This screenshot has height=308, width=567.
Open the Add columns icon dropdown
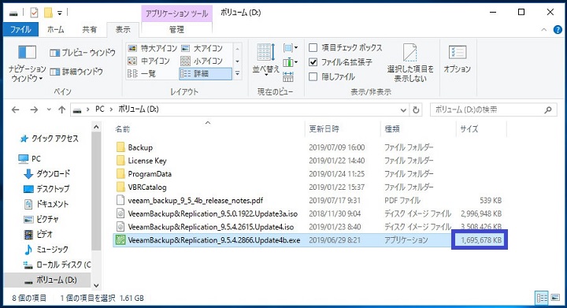291,62
